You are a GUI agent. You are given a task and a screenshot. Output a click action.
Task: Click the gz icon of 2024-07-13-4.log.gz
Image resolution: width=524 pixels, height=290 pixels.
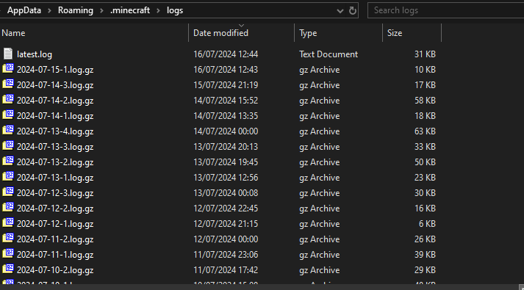[8, 130]
